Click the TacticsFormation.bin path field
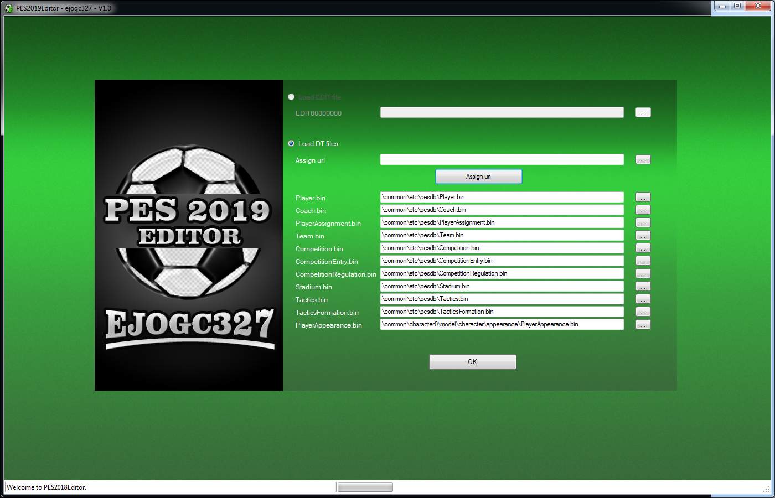This screenshot has width=775, height=498. [502, 312]
